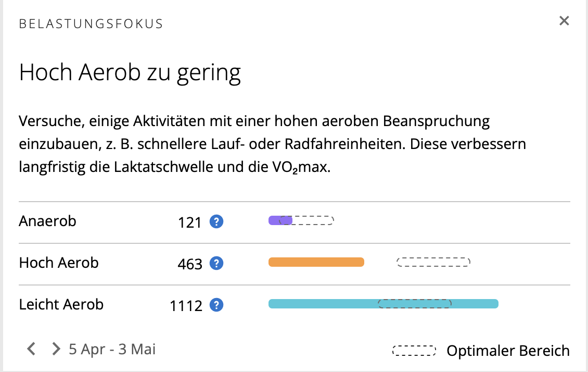
Task: Select the Hoch Aerob row label
Action: click(x=59, y=263)
